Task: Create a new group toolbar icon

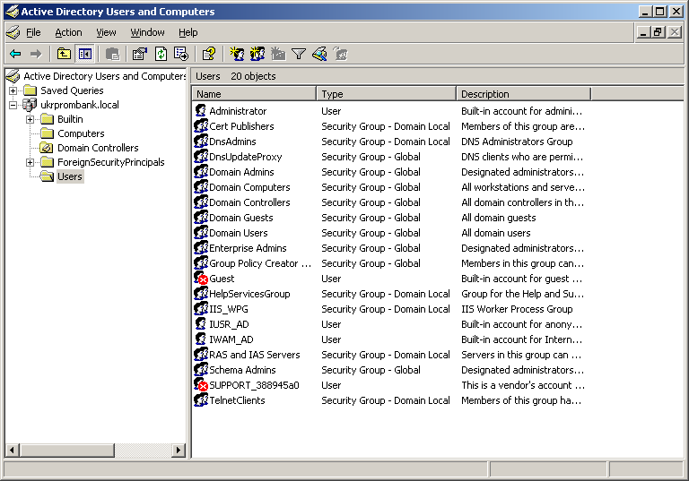Action: pyautogui.click(x=257, y=54)
